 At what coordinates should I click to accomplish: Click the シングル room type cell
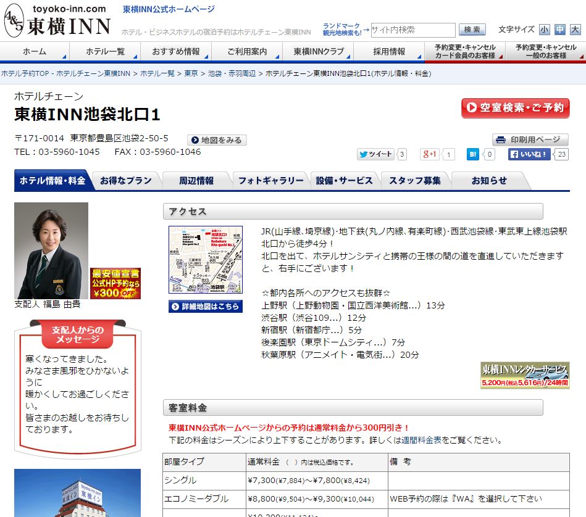204,481
